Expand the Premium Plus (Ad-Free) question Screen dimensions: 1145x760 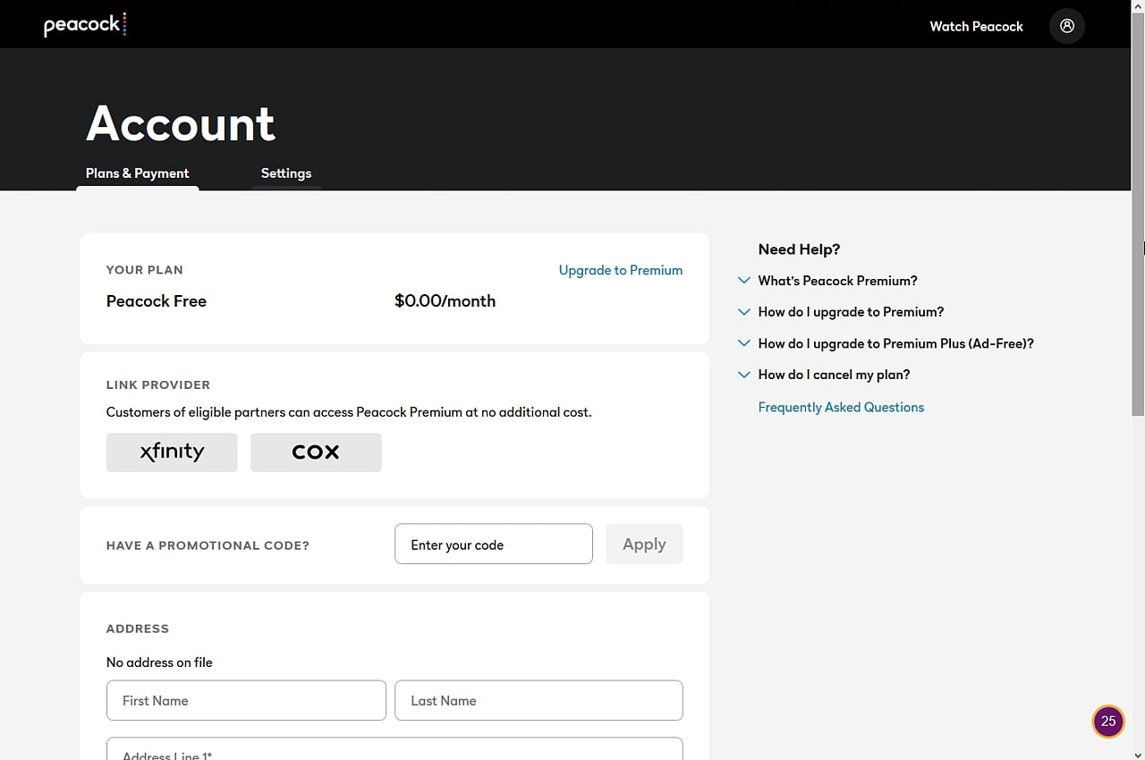[895, 343]
